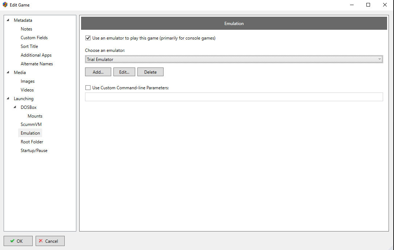Screen dimensions: 394x250
Task: Uncheck Use an emulator to play this game
Action: point(88,38)
